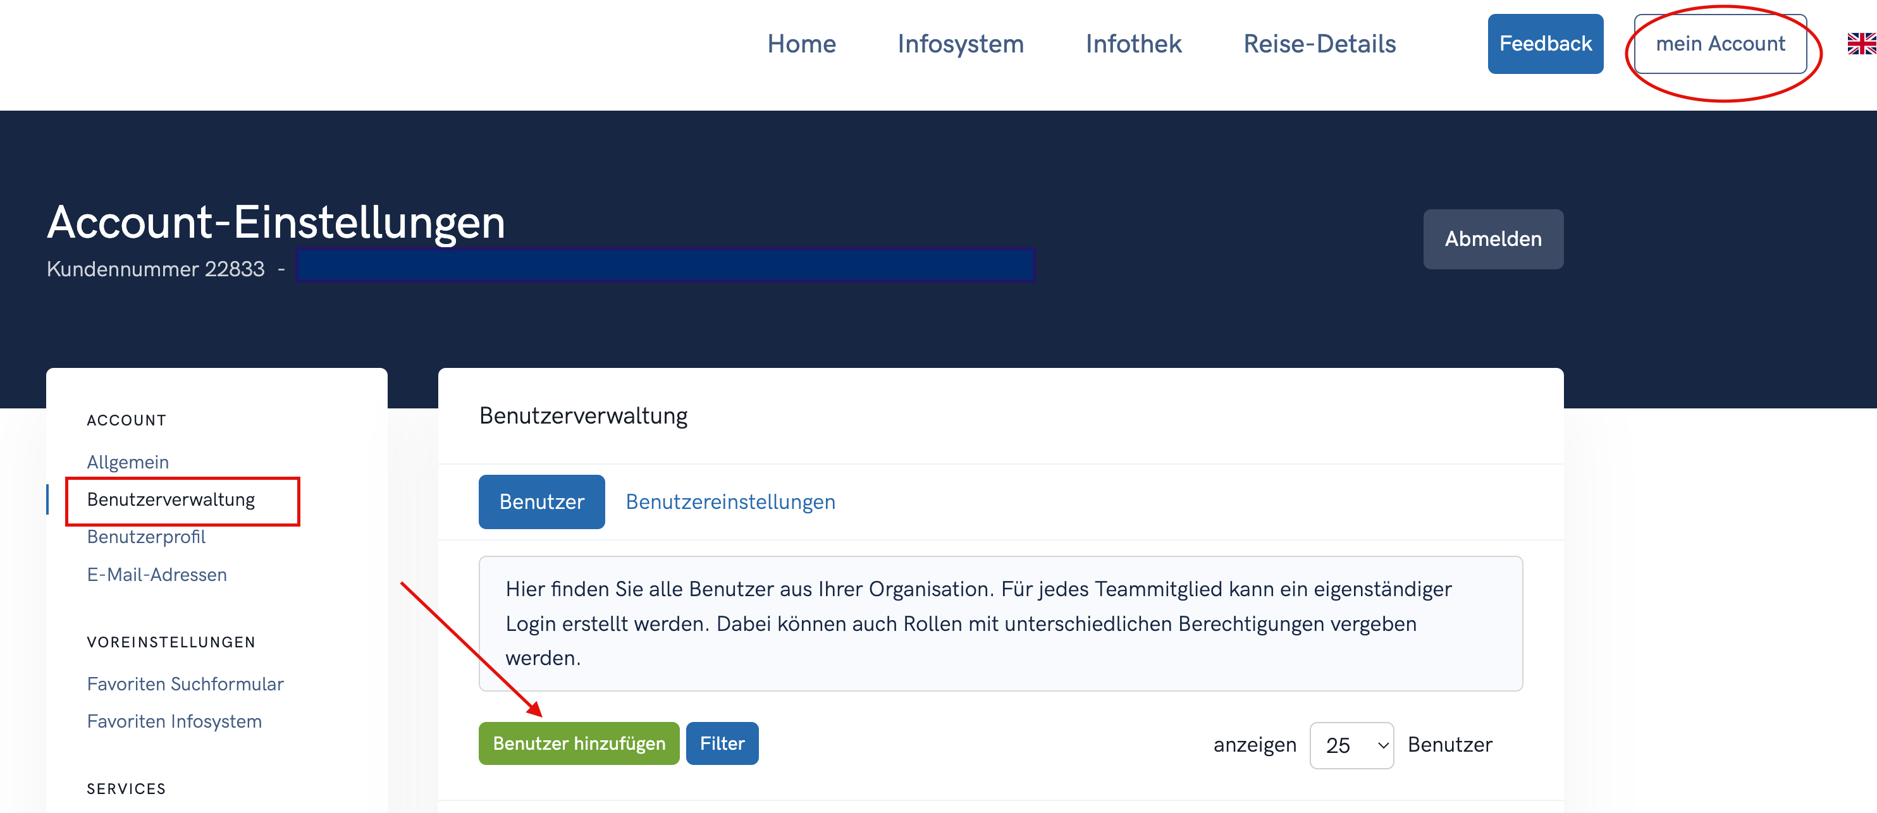
Task: Click the SERVICES sidebar section heading
Action: (x=126, y=789)
